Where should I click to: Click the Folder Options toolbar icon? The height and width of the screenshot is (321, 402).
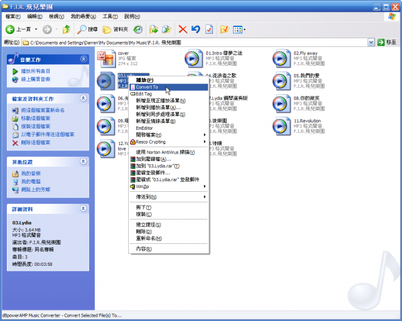[224, 29]
